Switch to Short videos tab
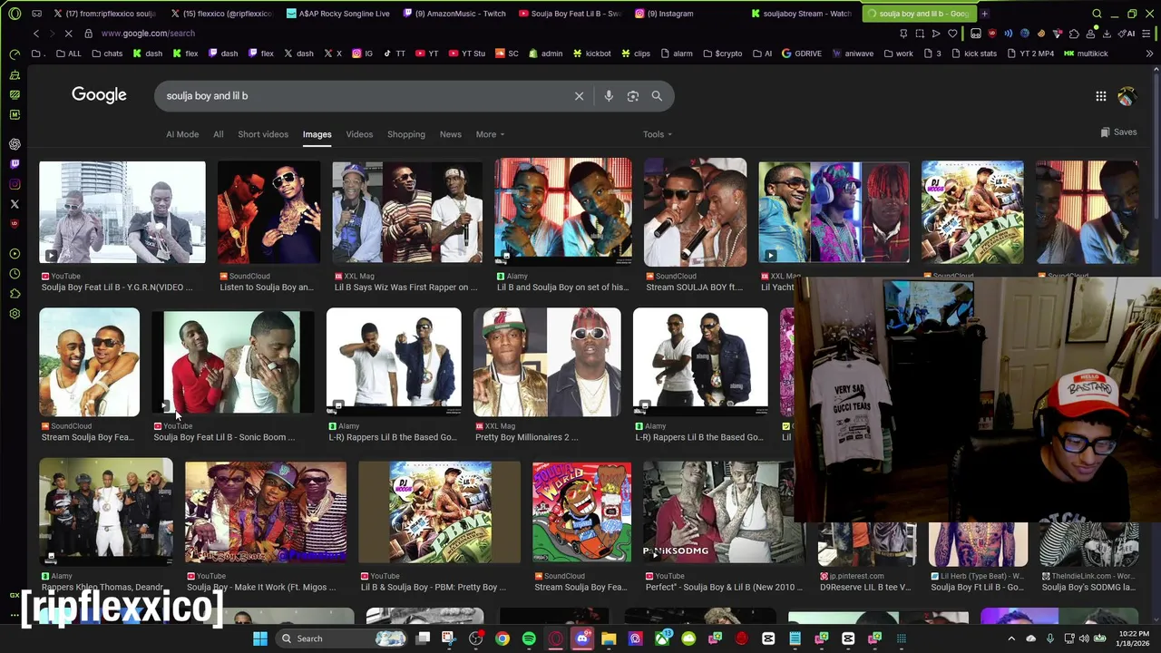 pyautogui.click(x=263, y=134)
